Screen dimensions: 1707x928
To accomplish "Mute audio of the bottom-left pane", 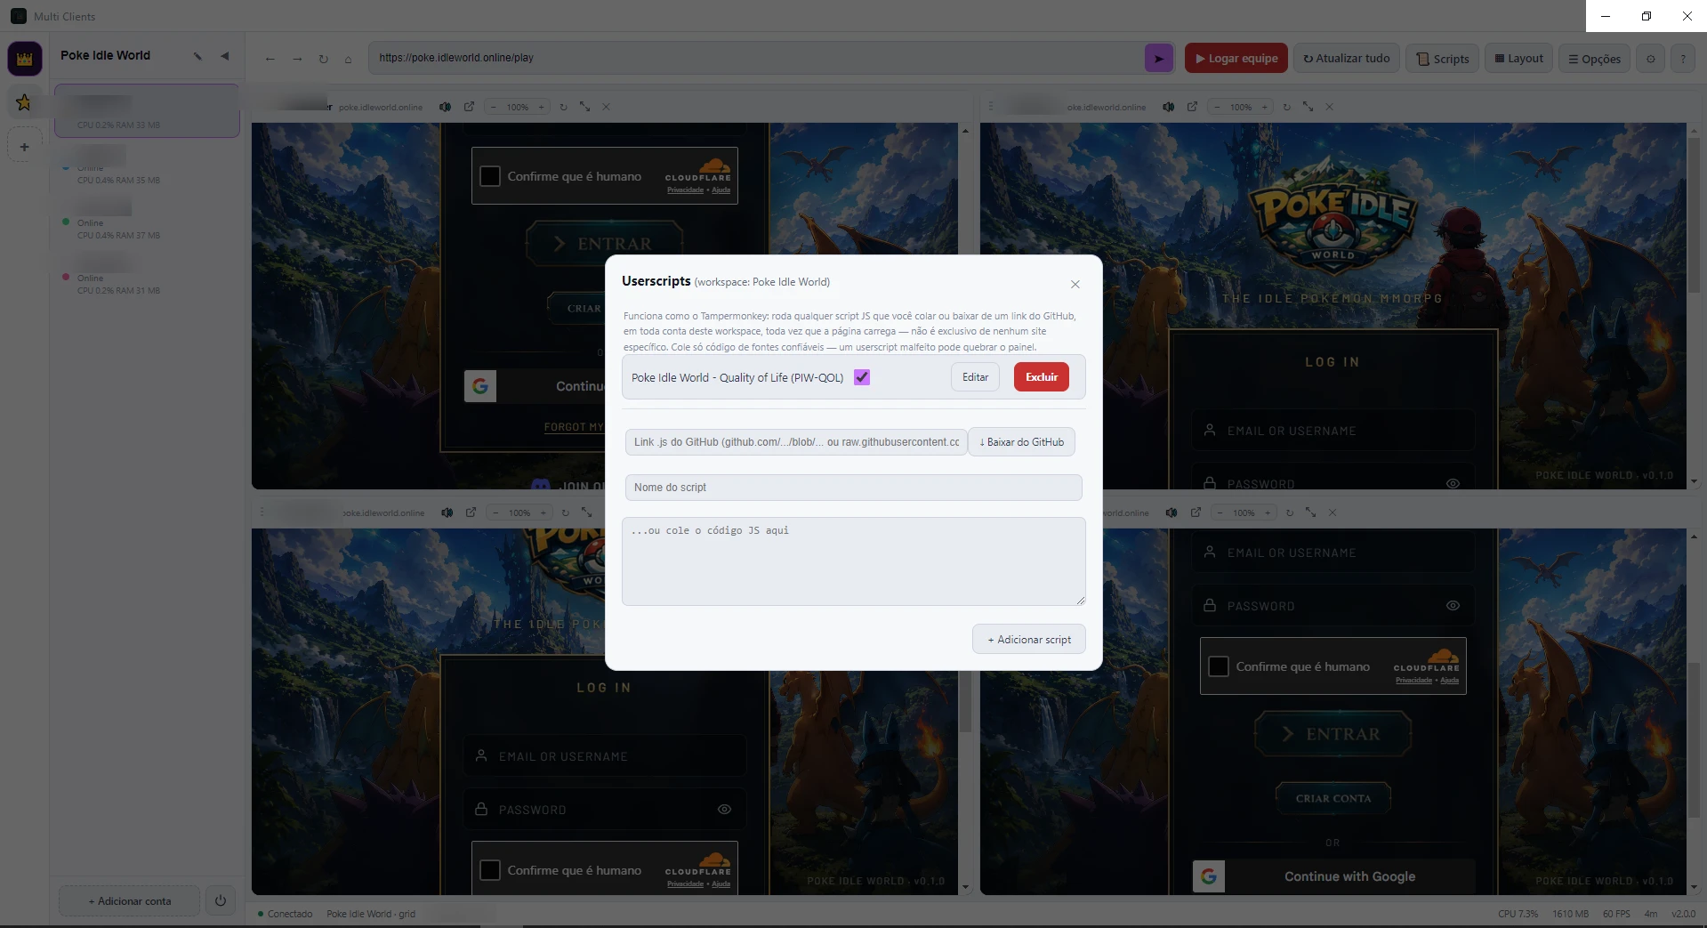I will point(447,512).
